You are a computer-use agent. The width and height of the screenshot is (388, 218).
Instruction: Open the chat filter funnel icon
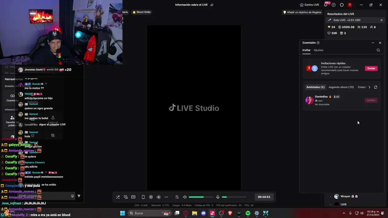(79, 196)
